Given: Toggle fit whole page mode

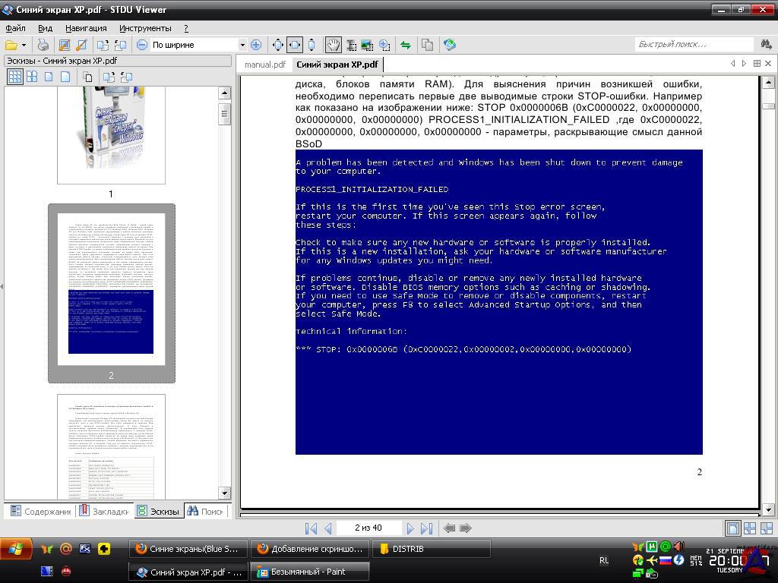Looking at the screenshot, I should tap(277, 45).
